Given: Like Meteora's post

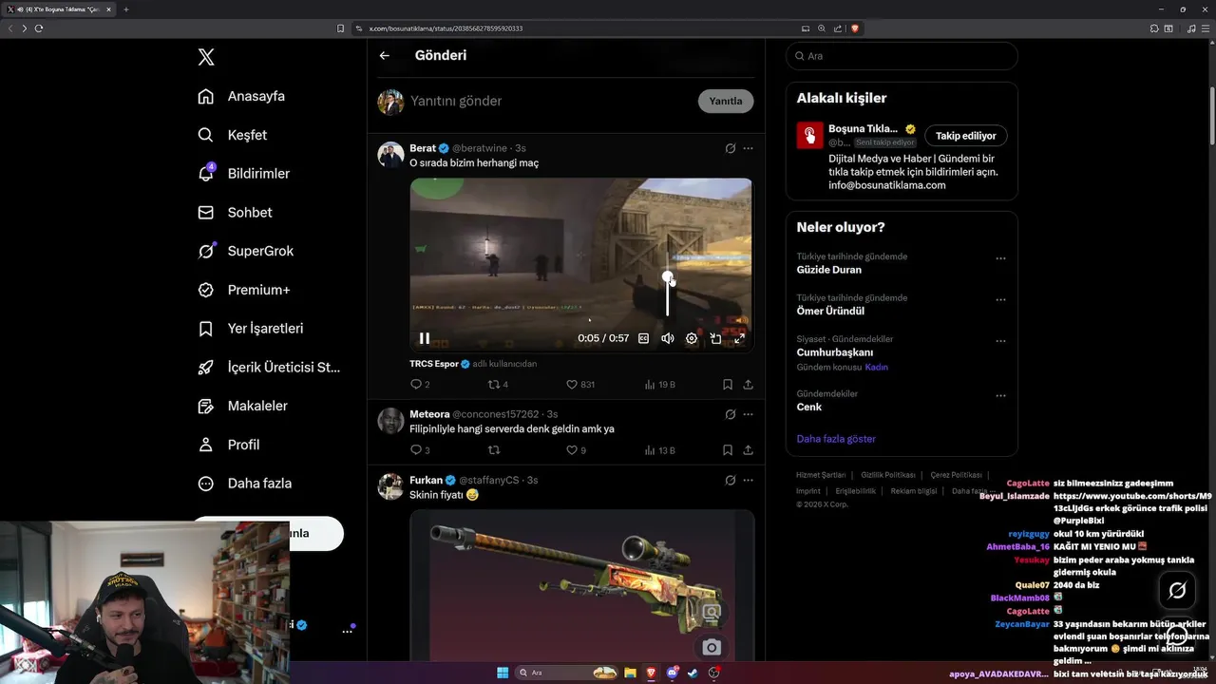Looking at the screenshot, I should 576,450.
